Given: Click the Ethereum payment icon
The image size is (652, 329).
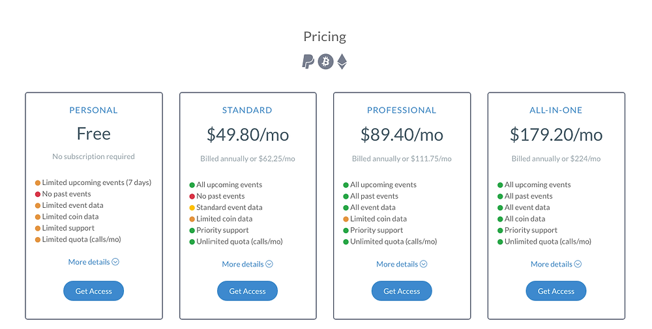Looking at the screenshot, I should click(342, 61).
